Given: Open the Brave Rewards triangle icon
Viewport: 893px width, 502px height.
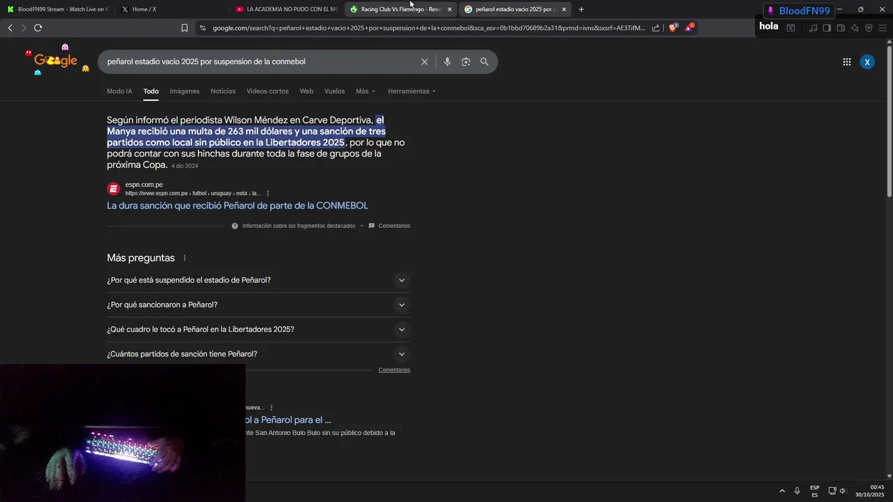Looking at the screenshot, I should click(x=689, y=28).
